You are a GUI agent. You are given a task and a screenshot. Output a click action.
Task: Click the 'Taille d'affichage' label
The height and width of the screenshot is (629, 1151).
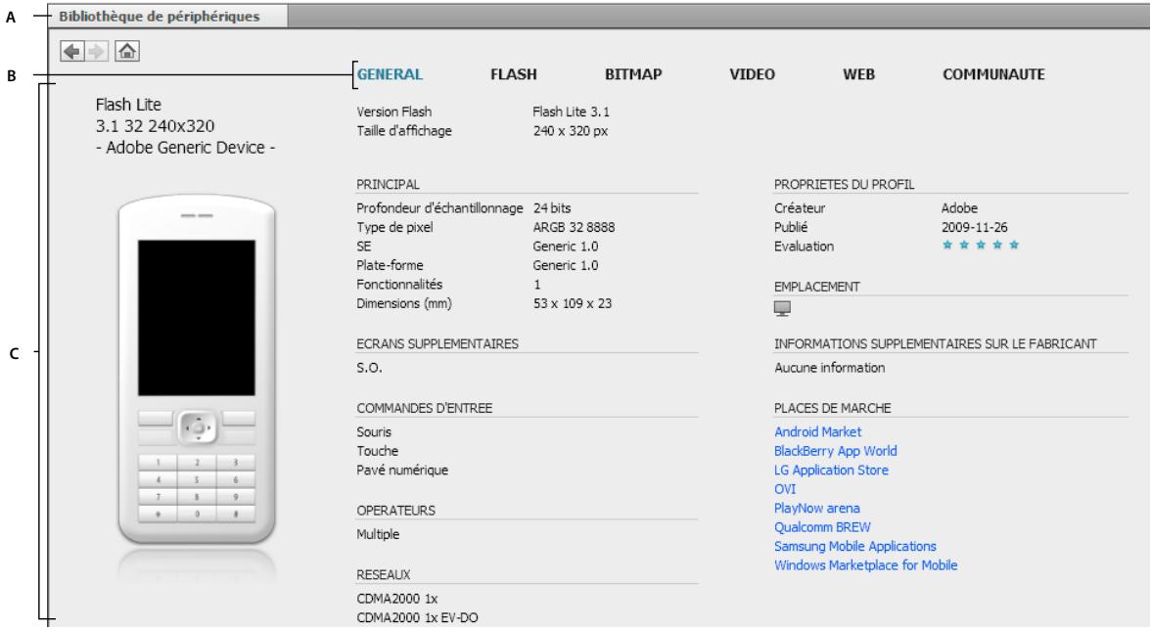click(x=404, y=131)
